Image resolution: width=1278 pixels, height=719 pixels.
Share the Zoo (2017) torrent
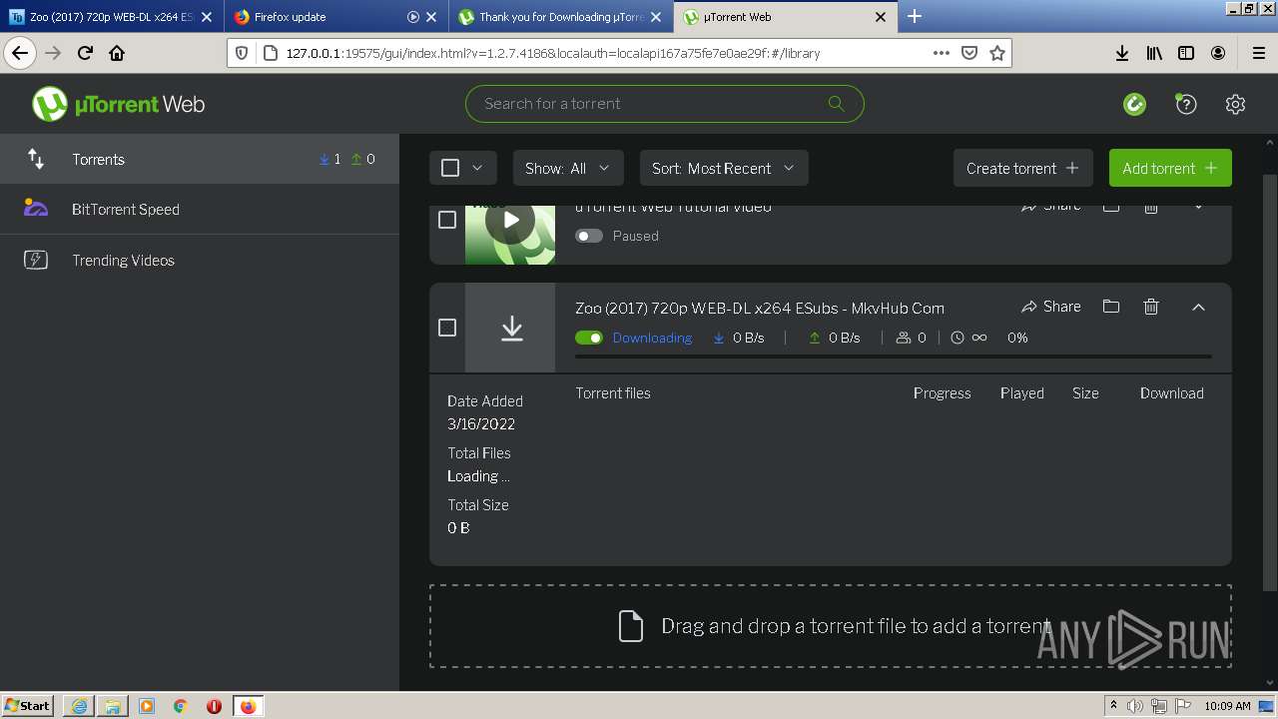pyautogui.click(x=1051, y=307)
